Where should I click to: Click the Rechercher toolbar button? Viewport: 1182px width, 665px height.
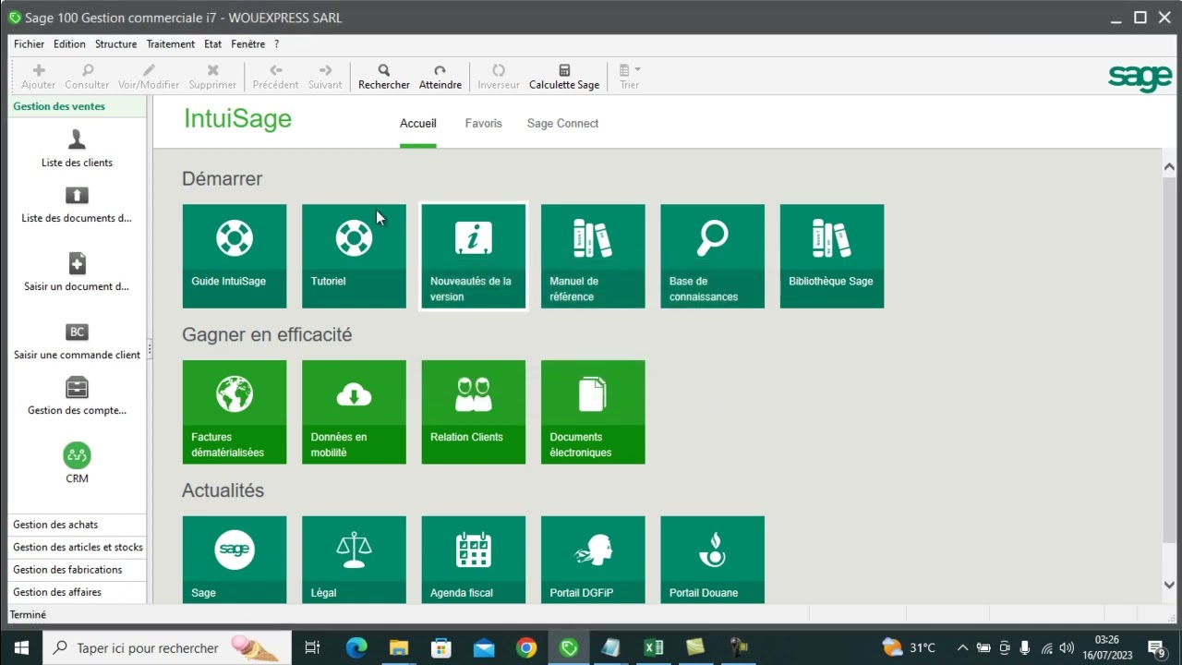pyautogui.click(x=384, y=77)
